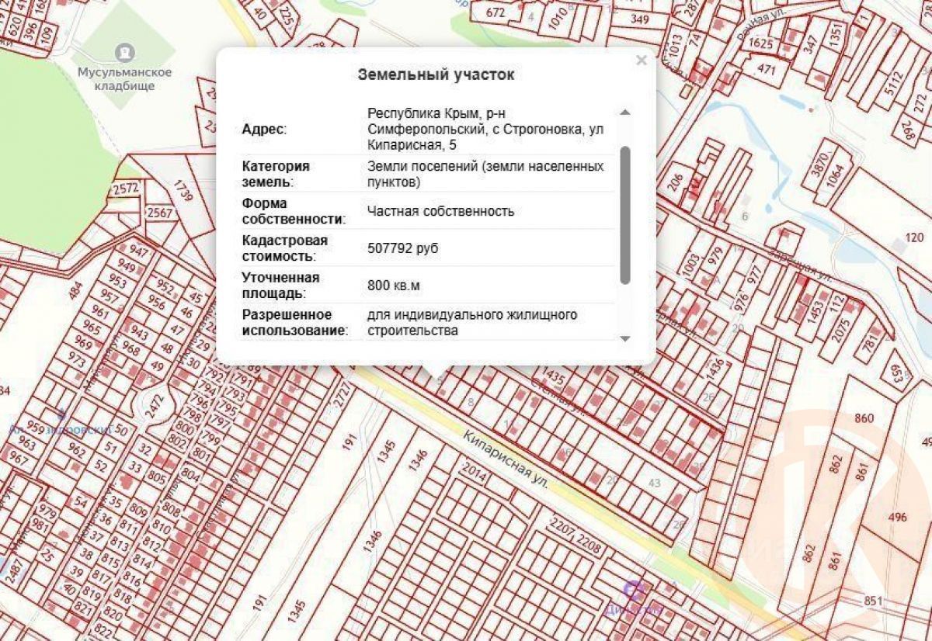Viewport: 932px width, 641px height.
Task: Click the Мусульманское кладбище cemetery icon
Action: (x=123, y=52)
